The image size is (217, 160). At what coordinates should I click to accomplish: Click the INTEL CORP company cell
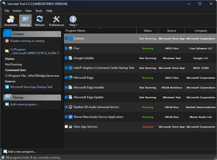click(201, 68)
